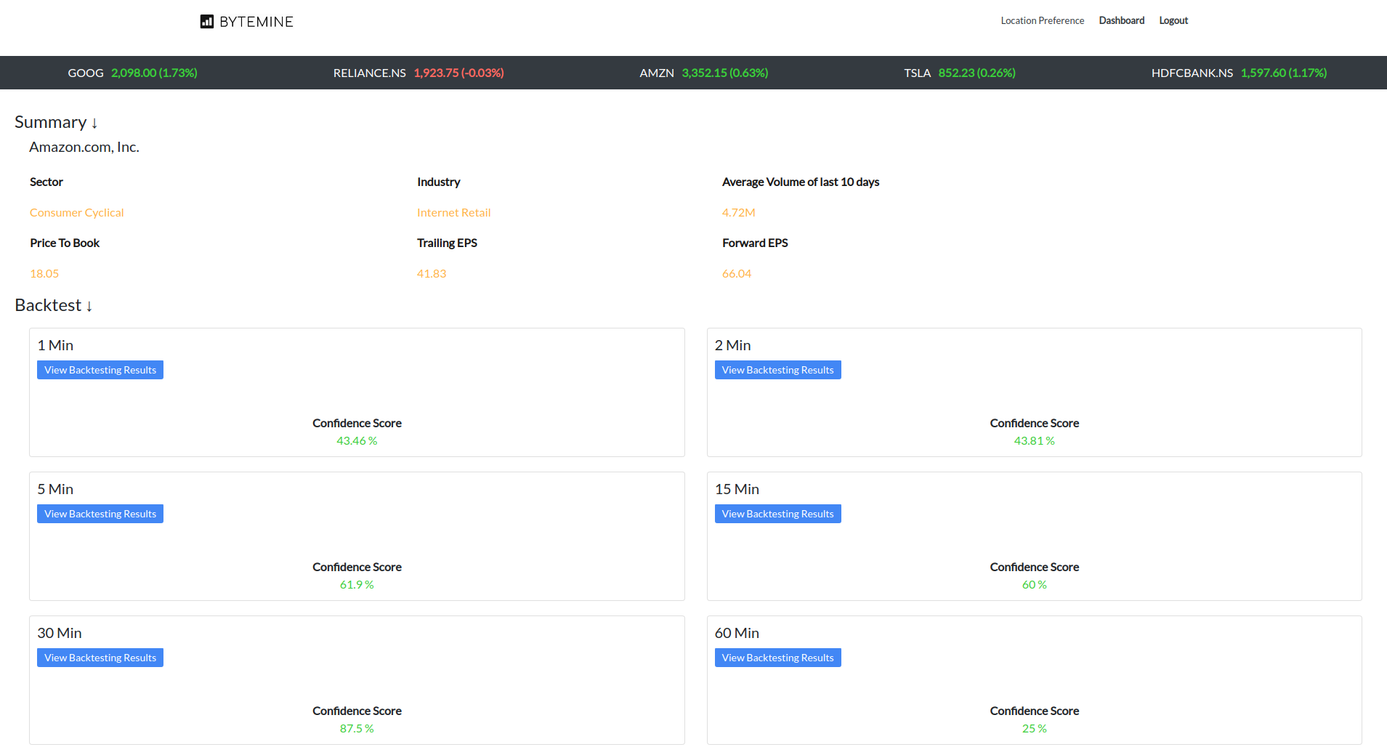
Task: Click the Forward EPS label
Action: pyautogui.click(x=755, y=243)
